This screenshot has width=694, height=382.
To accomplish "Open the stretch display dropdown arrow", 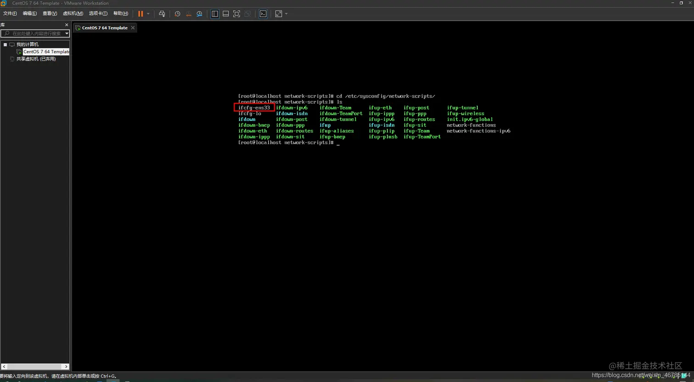I will tap(286, 14).
